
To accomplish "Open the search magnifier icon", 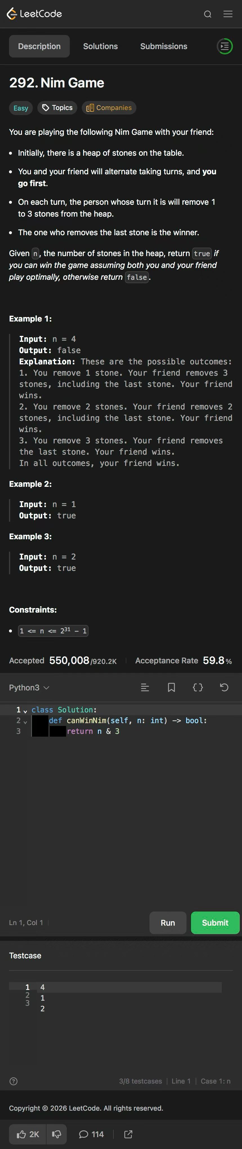I will click(x=207, y=14).
